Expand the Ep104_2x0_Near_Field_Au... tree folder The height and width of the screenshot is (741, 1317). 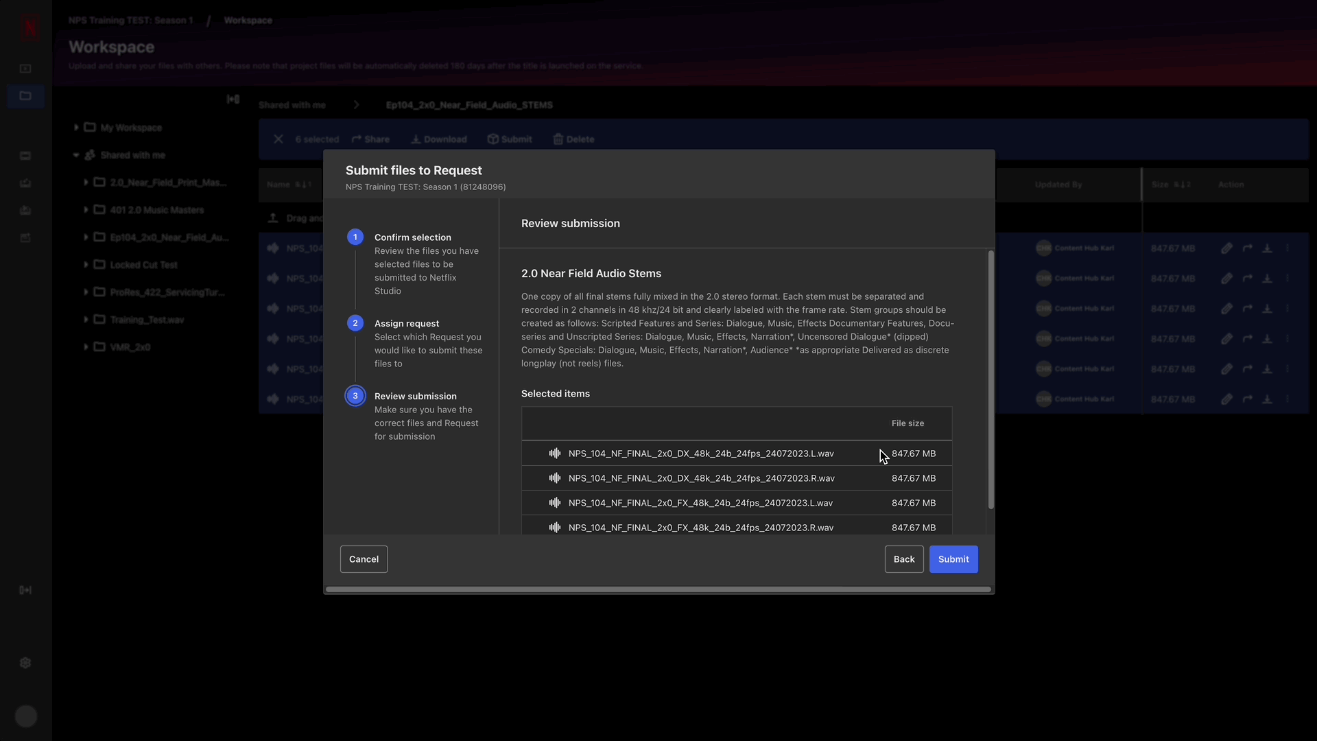click(86, 237)
